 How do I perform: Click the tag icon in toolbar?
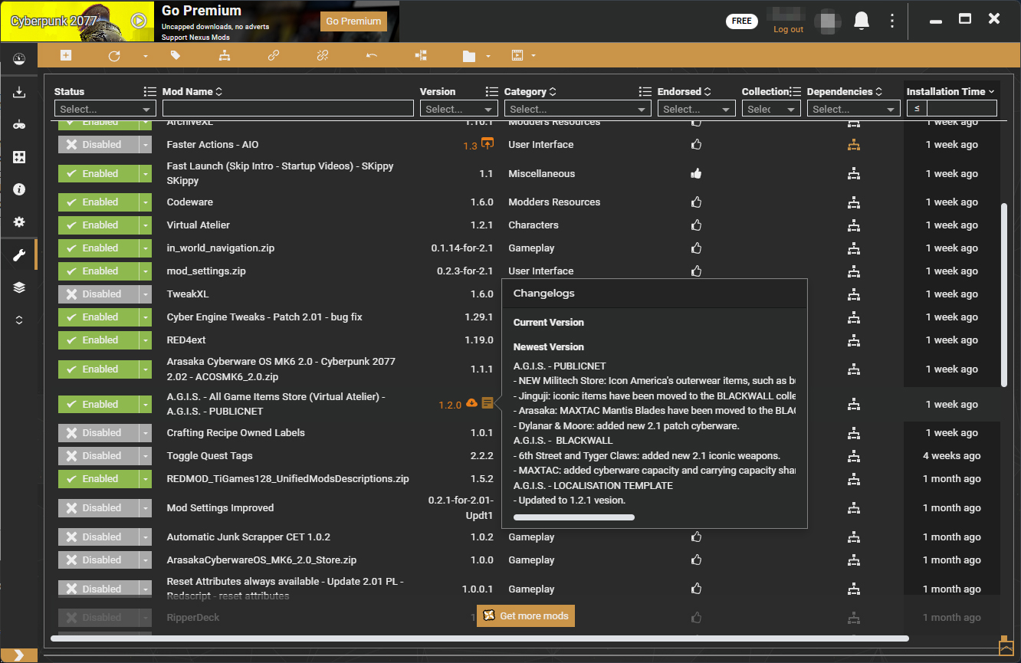click(x=176, y=55)
